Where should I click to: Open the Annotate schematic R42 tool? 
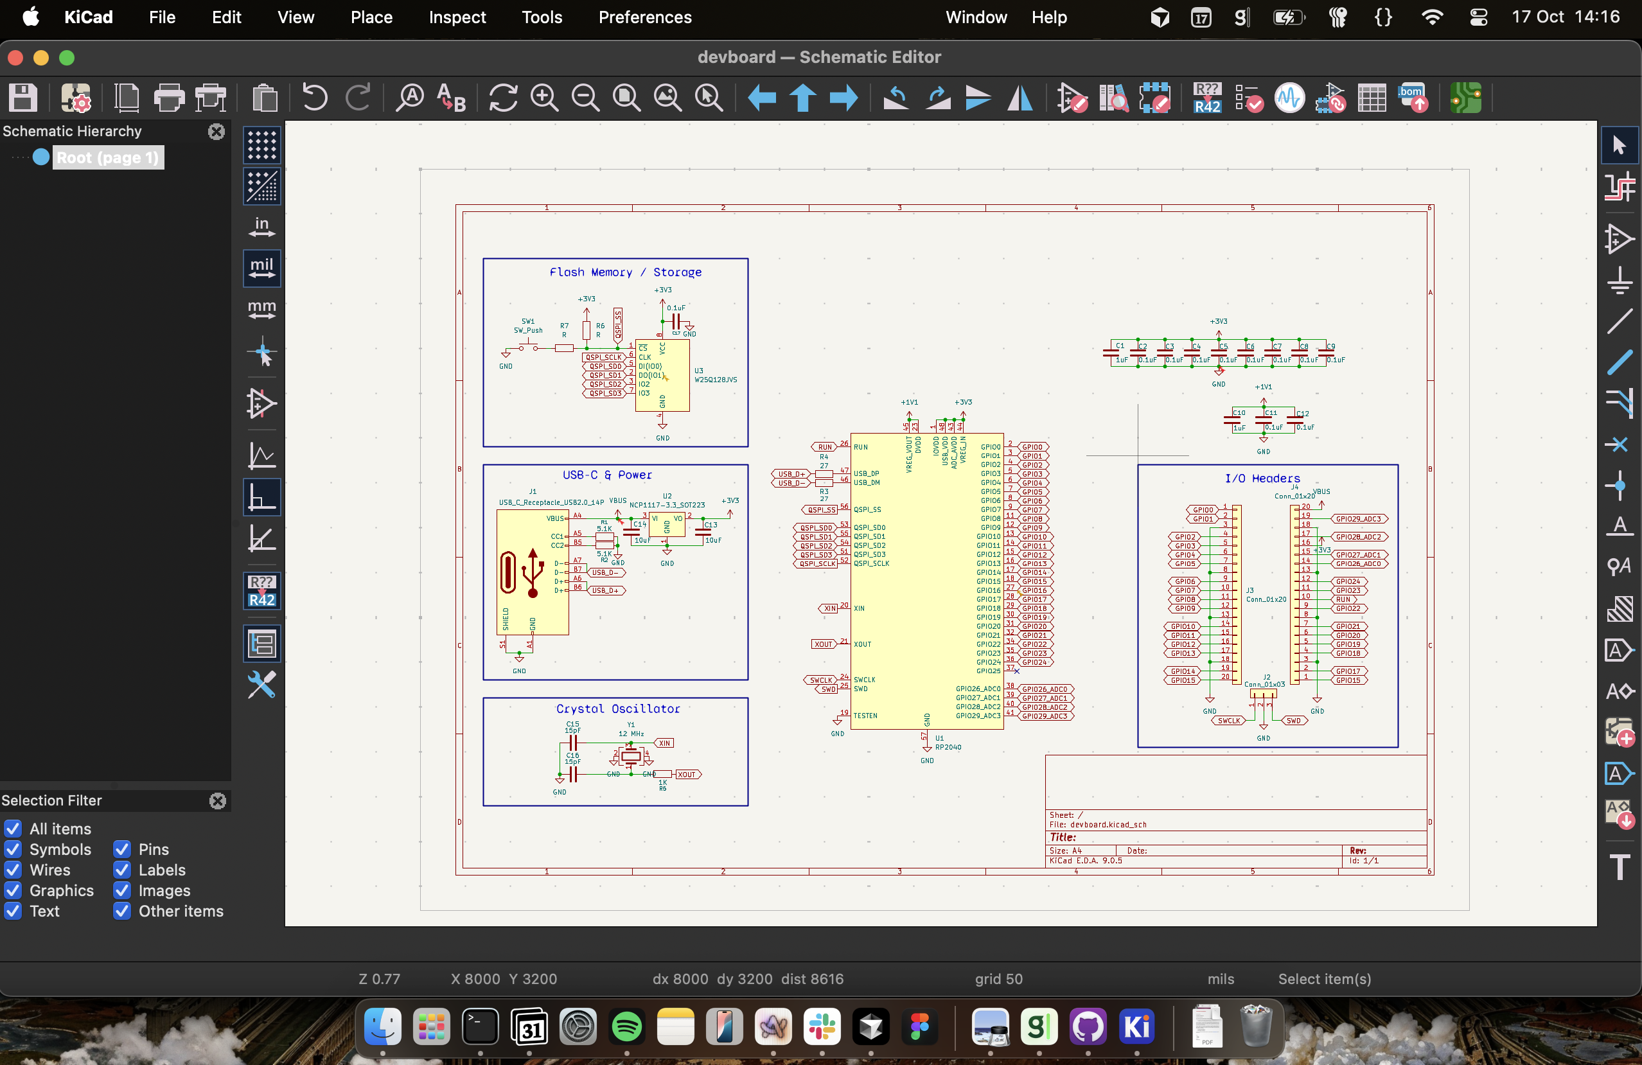point(1206,97)
